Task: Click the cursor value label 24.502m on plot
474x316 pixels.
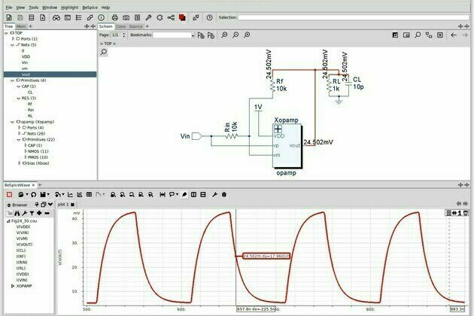Action: point(266,256)
